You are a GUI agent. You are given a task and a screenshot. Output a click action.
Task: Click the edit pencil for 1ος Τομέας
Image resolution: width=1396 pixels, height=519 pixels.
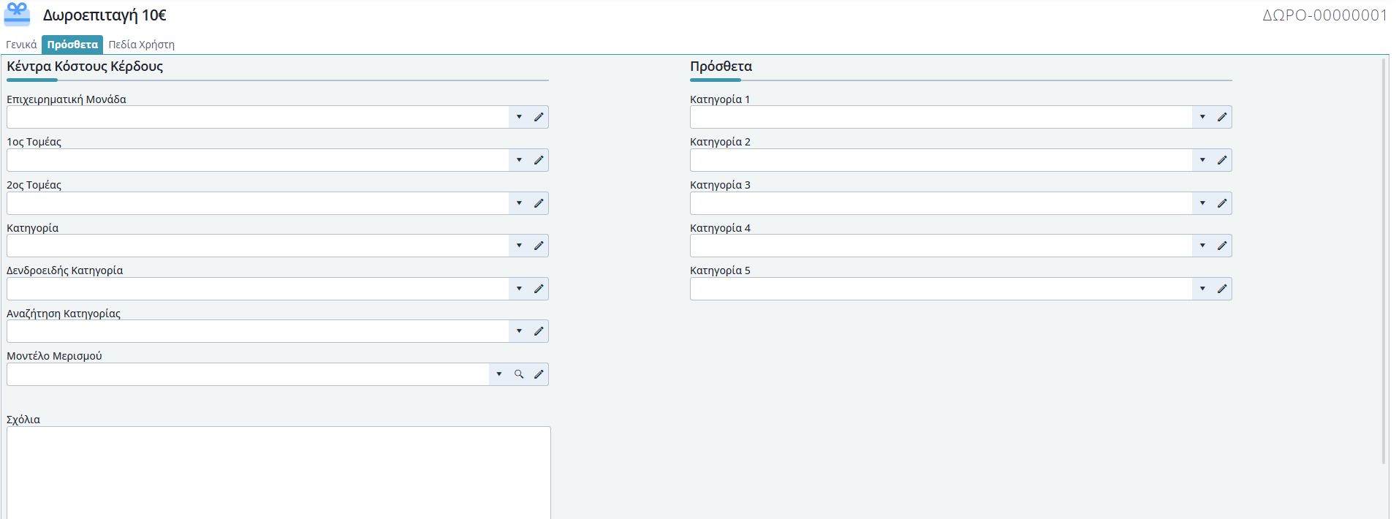[539, 160]
